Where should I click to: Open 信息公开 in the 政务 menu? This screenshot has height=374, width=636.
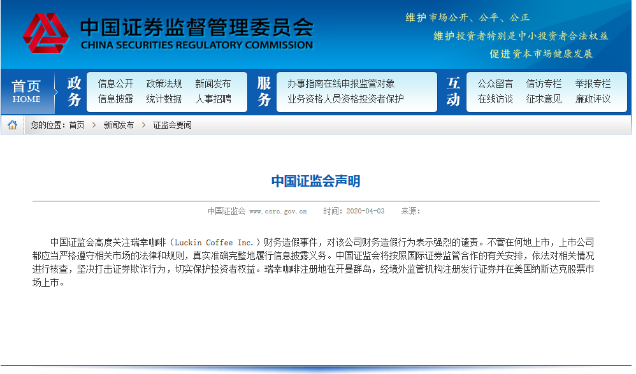(115, 83)
